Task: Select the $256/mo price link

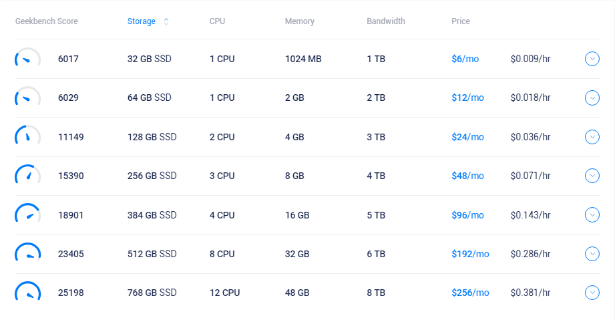Action: [470, 293]
